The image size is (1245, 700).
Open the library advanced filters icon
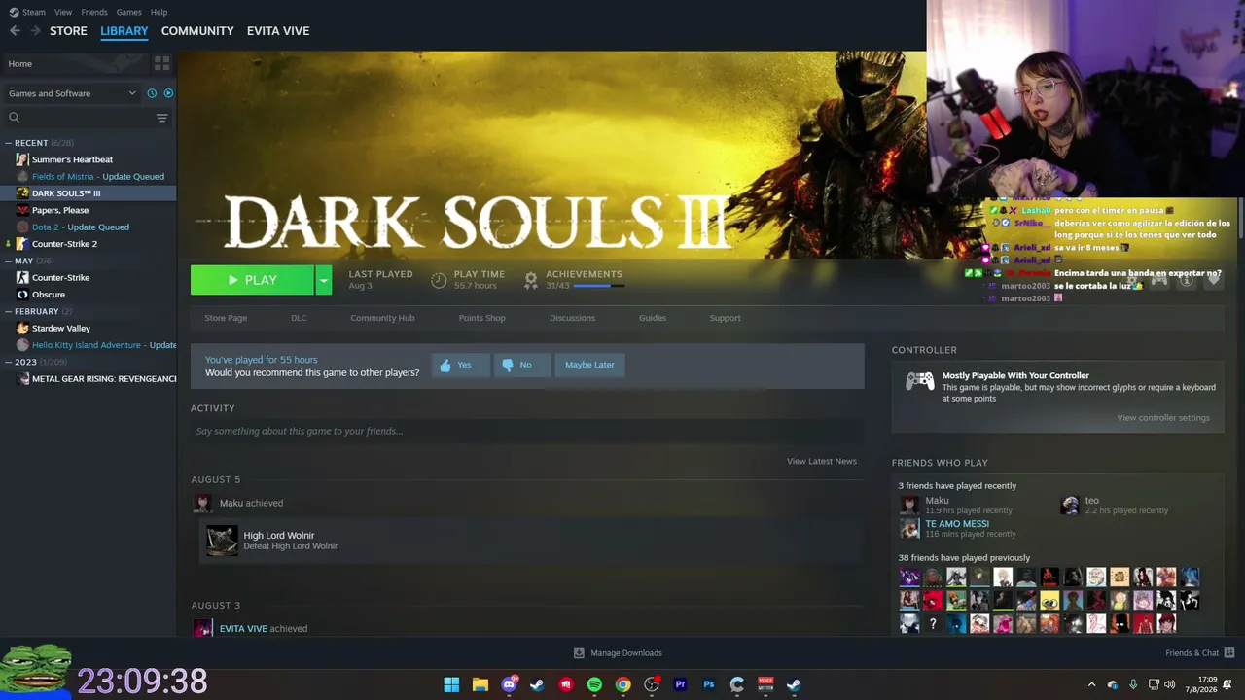[x=161, y=118]
